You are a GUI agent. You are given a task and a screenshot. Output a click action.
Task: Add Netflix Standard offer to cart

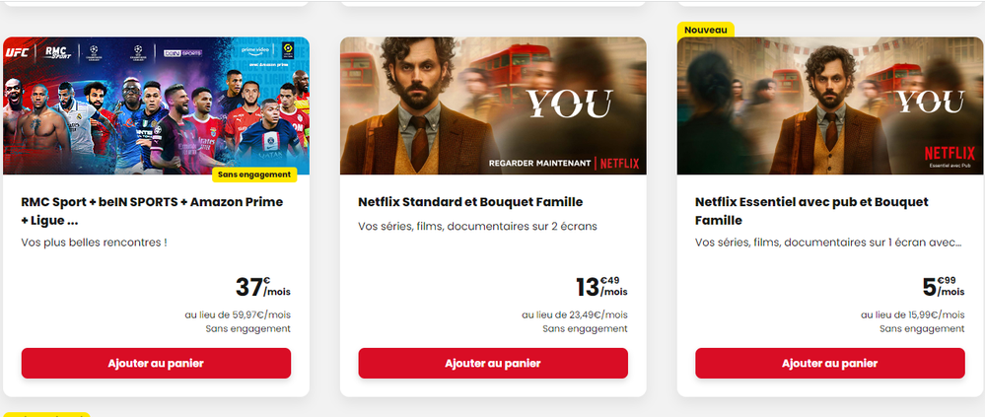pos(493,363)
